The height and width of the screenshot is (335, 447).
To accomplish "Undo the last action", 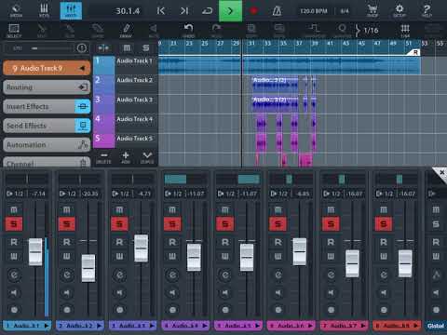I will click(x=188, y=31).
